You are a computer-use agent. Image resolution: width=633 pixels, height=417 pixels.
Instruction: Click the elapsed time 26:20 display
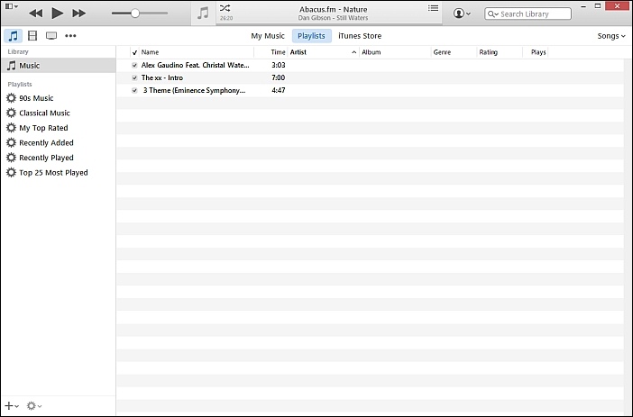coord(226,18)
